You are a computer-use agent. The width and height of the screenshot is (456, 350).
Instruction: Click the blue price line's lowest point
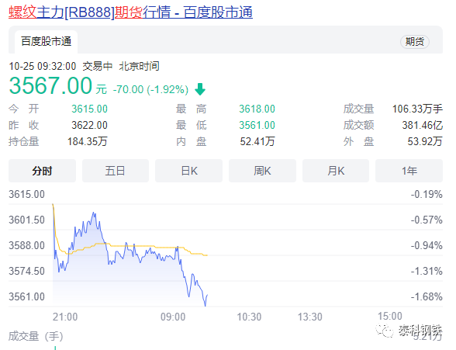pyautogui.click(x=206, y=305)
